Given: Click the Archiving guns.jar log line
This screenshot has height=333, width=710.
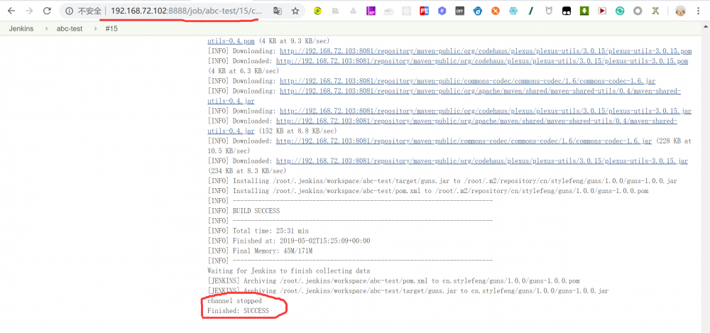Looking at the screenshot, I should click(408, 291).
